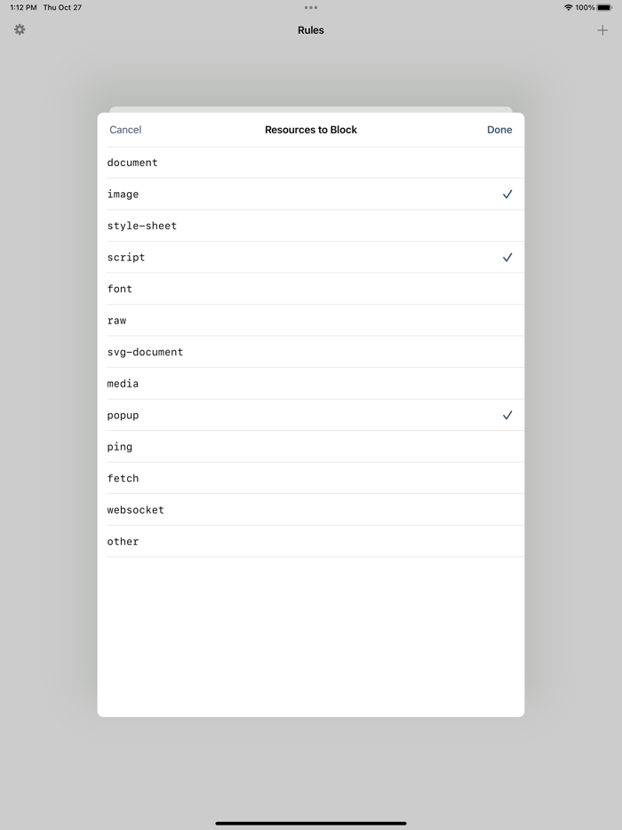Tap the three-dot multitasking icon

point(311,7)
